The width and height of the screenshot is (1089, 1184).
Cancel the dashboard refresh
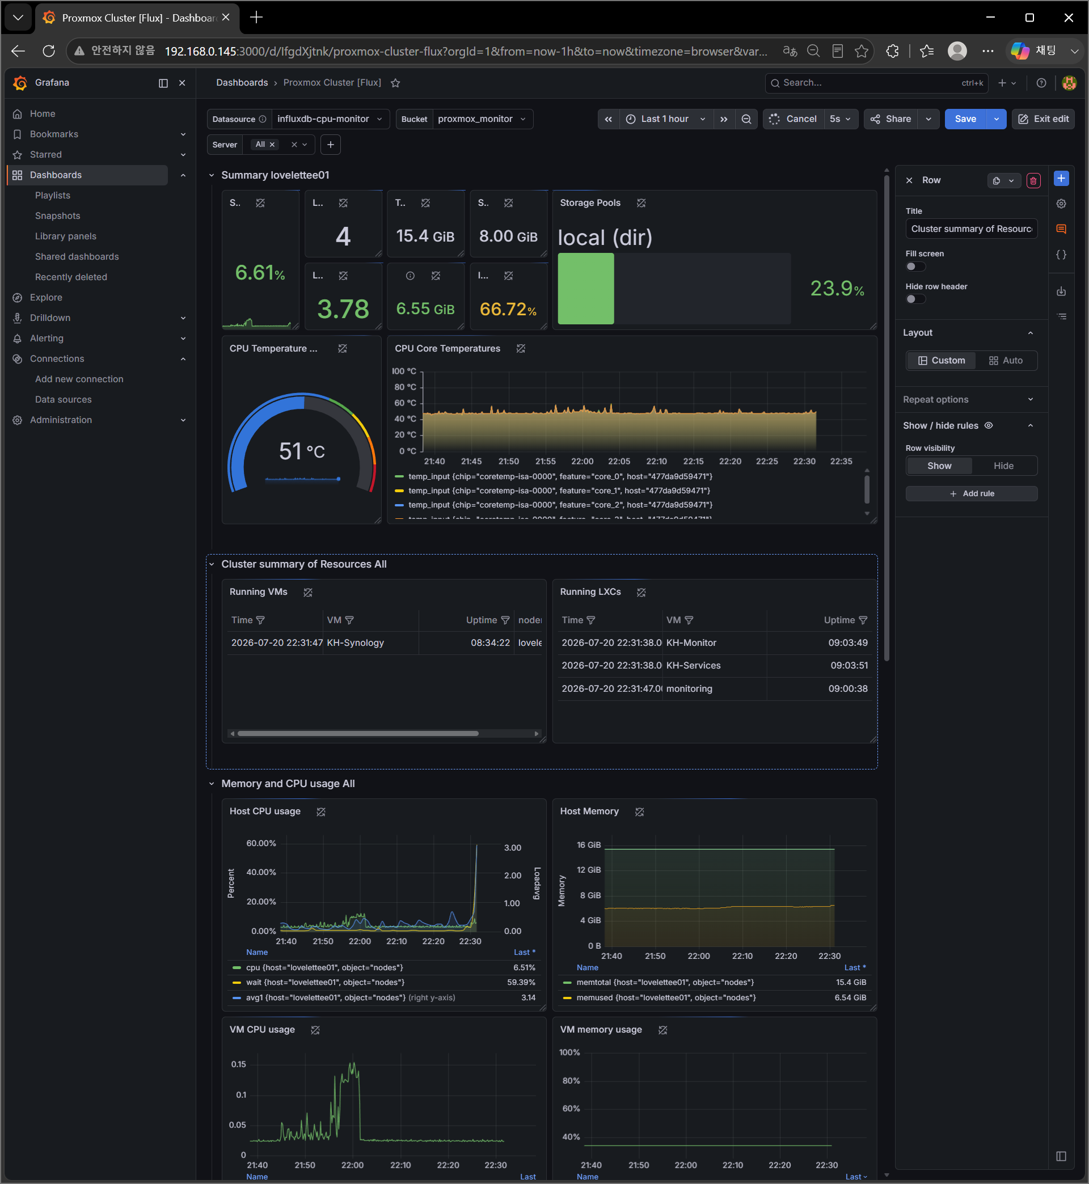(793, 119)
